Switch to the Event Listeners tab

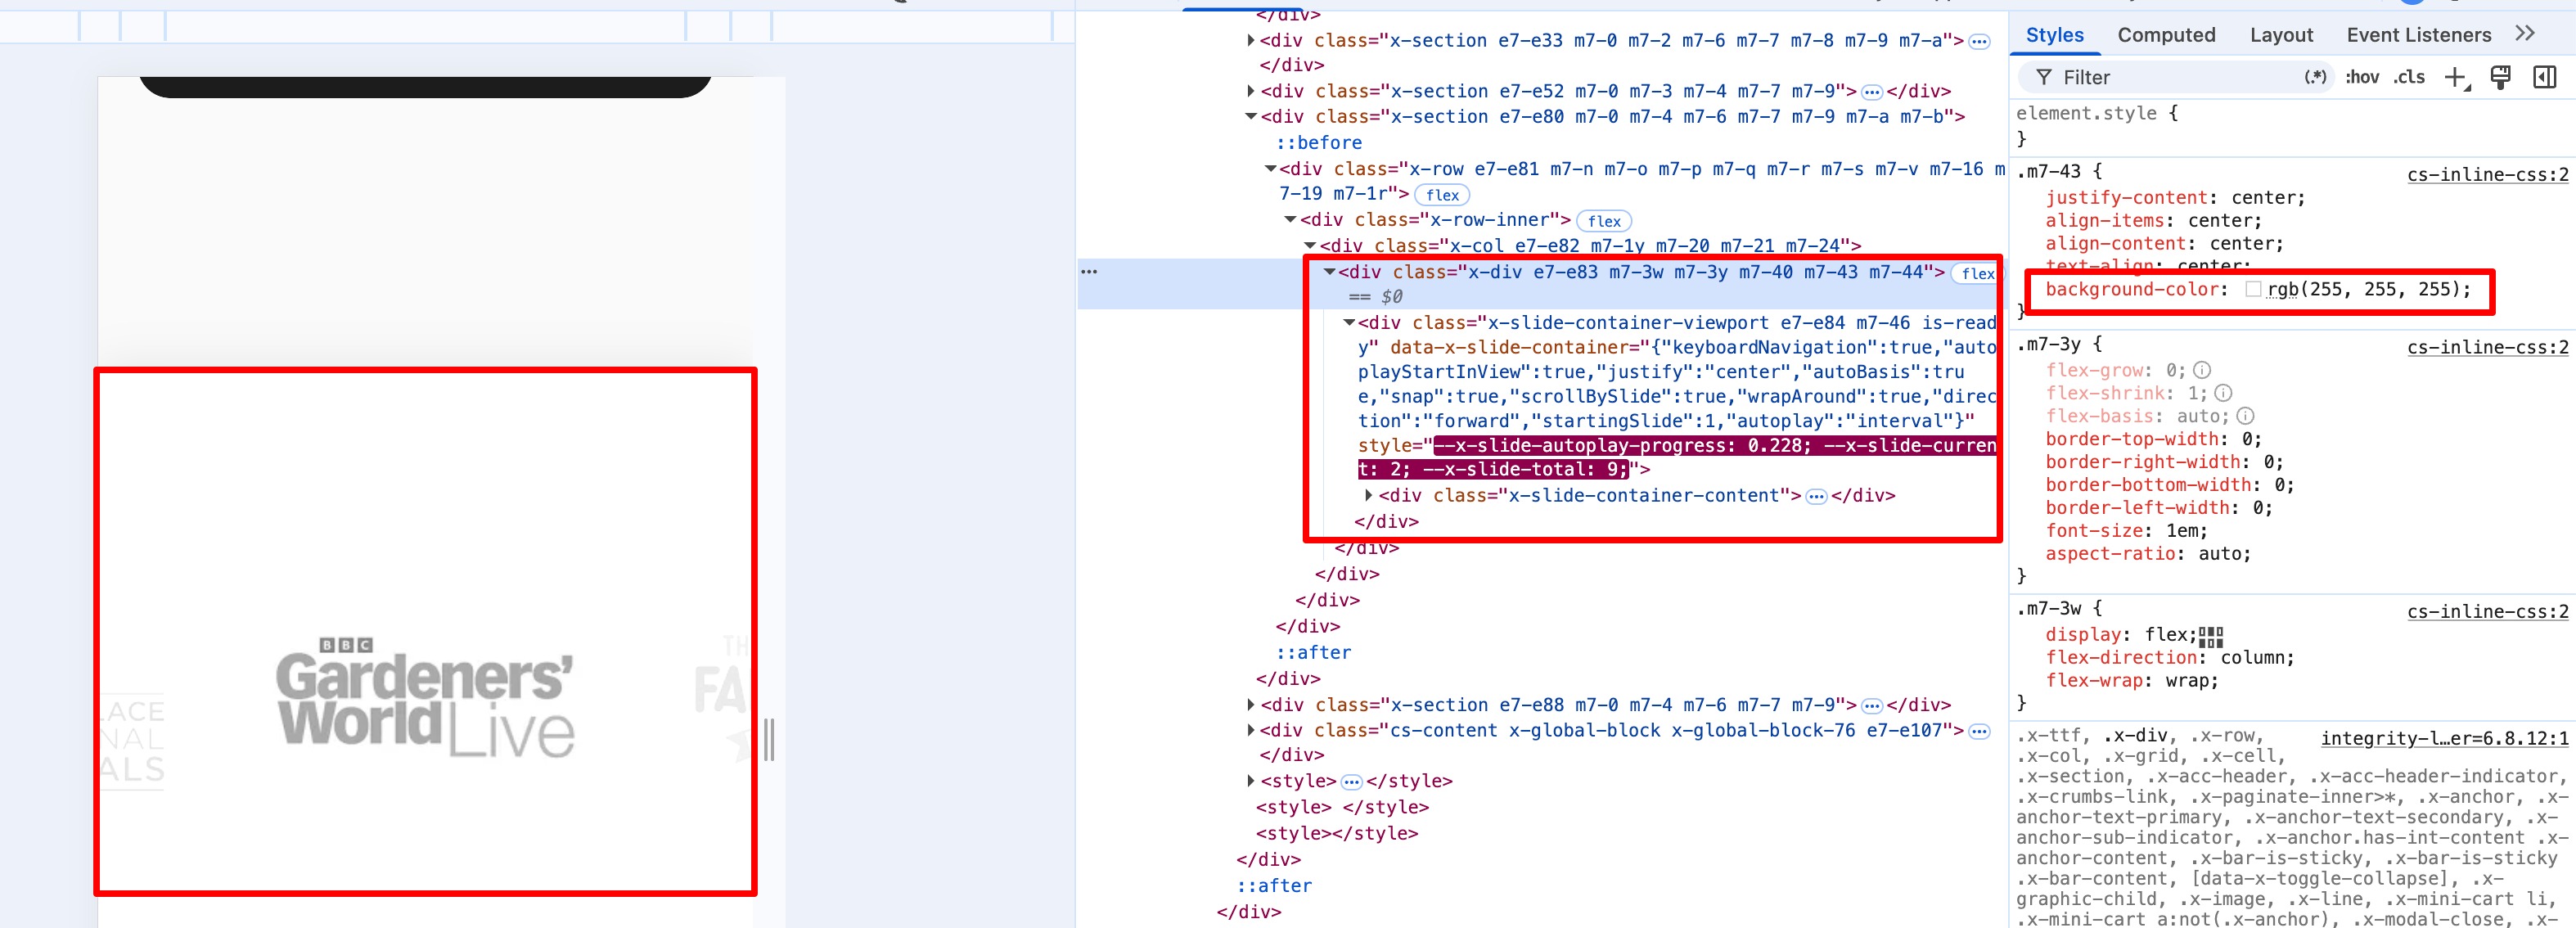[2418, 35]
